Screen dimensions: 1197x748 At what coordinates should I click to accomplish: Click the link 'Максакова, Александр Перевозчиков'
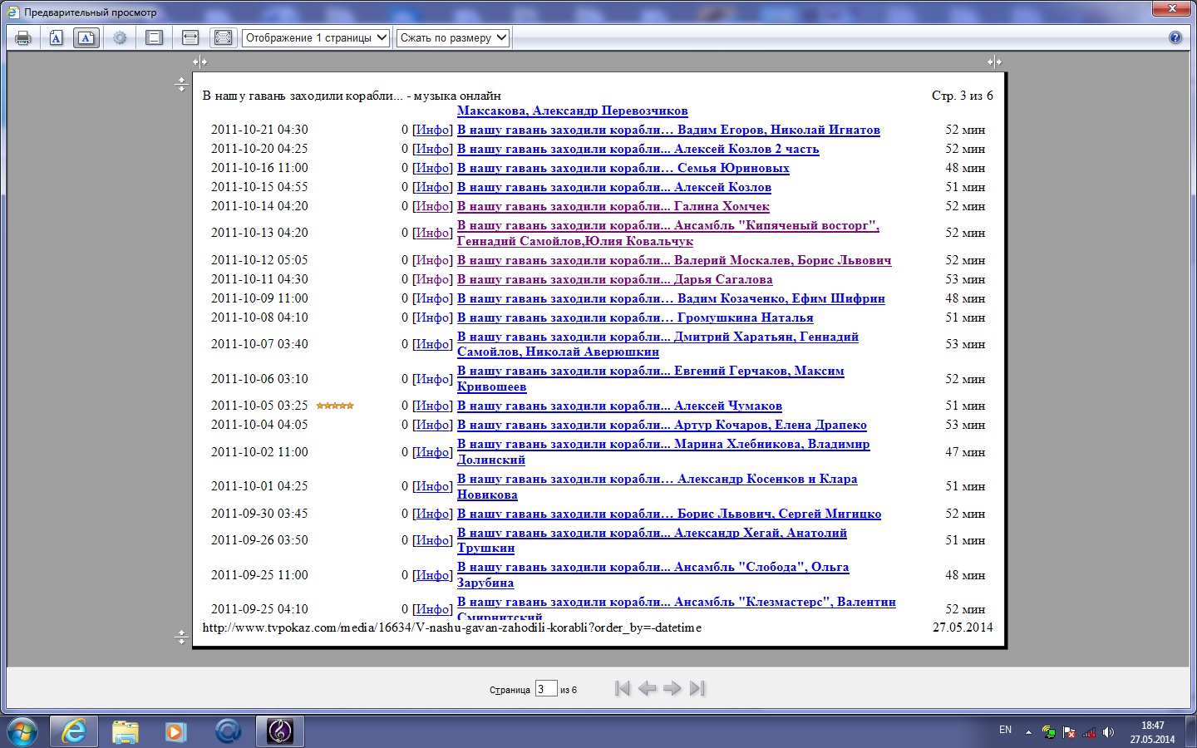(572, 111)
